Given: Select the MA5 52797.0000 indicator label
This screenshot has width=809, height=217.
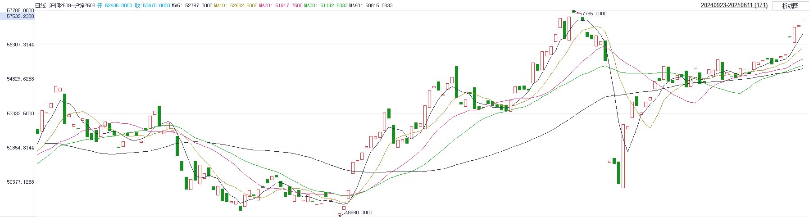Looking at the screenshot, I should click(192, 5).
